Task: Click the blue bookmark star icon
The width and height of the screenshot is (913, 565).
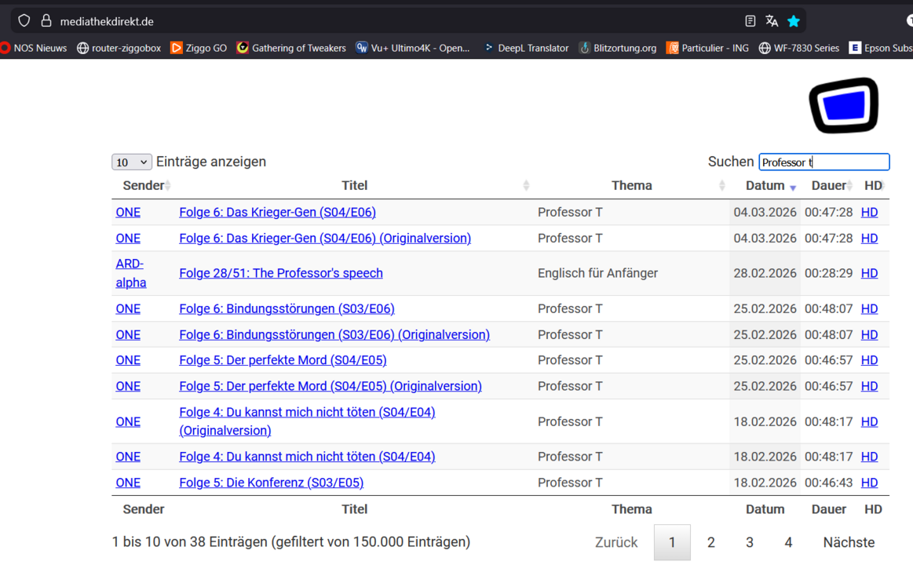Action: tap(794, 20)
